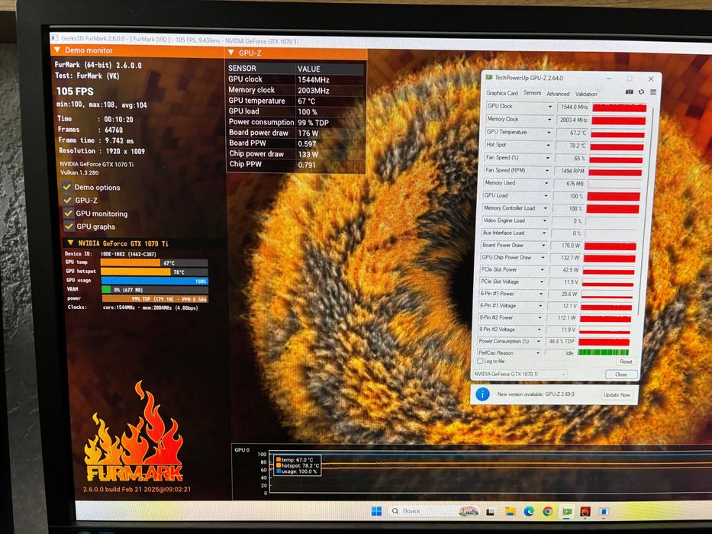This screenshot has width=712, height=534.
Task: Launch Google Chrome from the taskbar
Action: coord(548,512)
